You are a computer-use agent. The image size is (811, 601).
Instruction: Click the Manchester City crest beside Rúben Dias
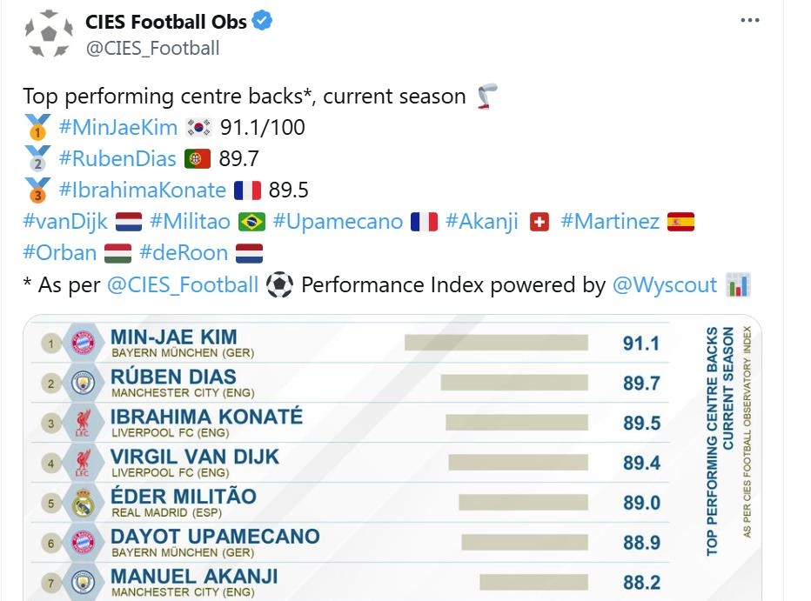coord(82,384)
